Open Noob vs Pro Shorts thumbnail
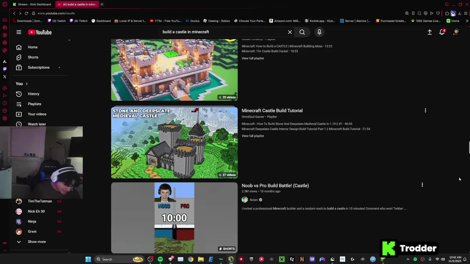The width and height of the screenshot is (470, 264). pos(174,218)
